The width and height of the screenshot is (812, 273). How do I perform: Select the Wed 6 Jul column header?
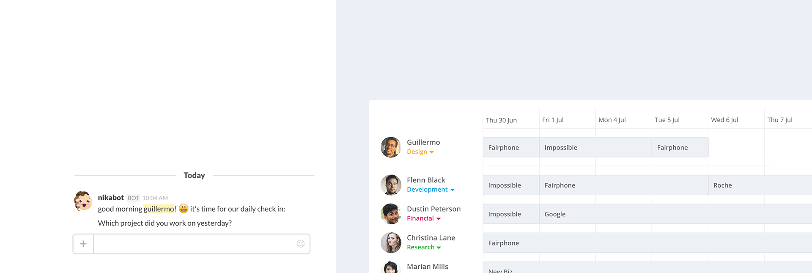click(724, 120)
